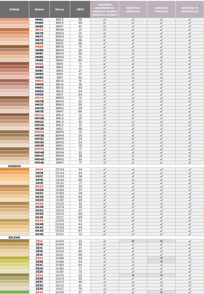This screenshot has width=204, height=294.
Task: Select Enveo code GUD5
Action: (60, 292)
